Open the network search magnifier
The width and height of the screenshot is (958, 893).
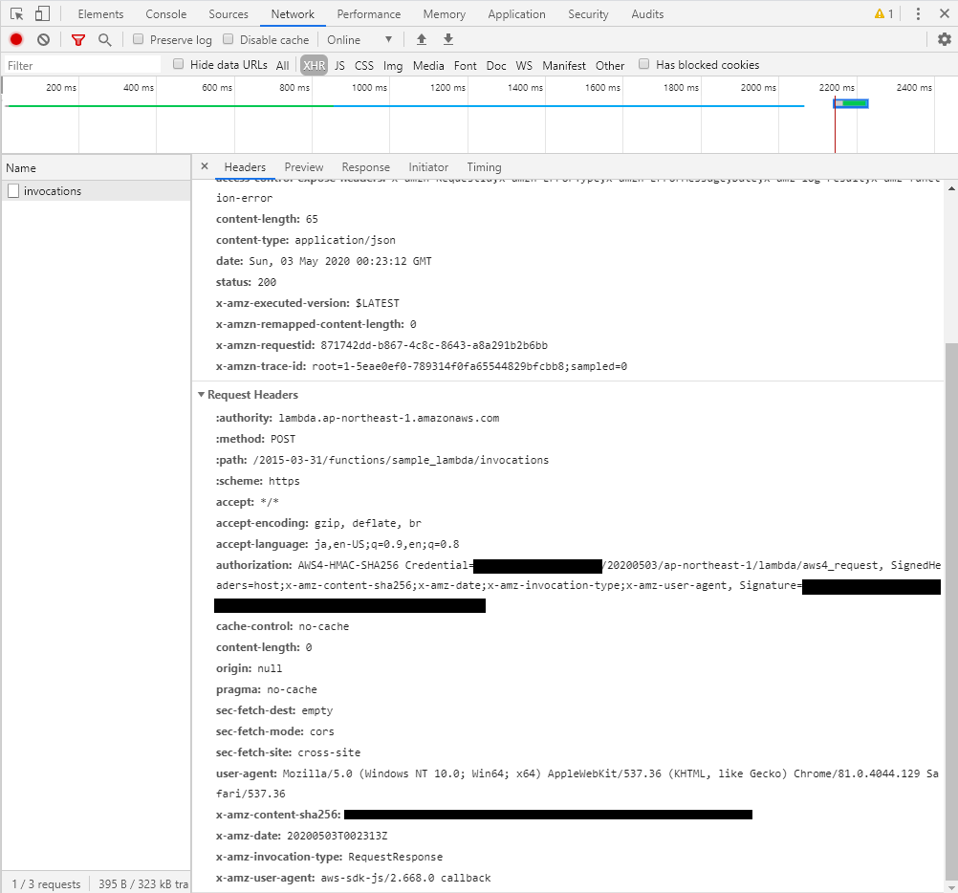coord(105,40)
